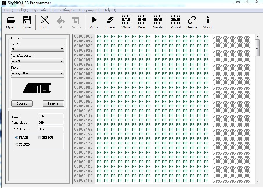
Task: Click the Write chip icon
Action: [126, 22]
